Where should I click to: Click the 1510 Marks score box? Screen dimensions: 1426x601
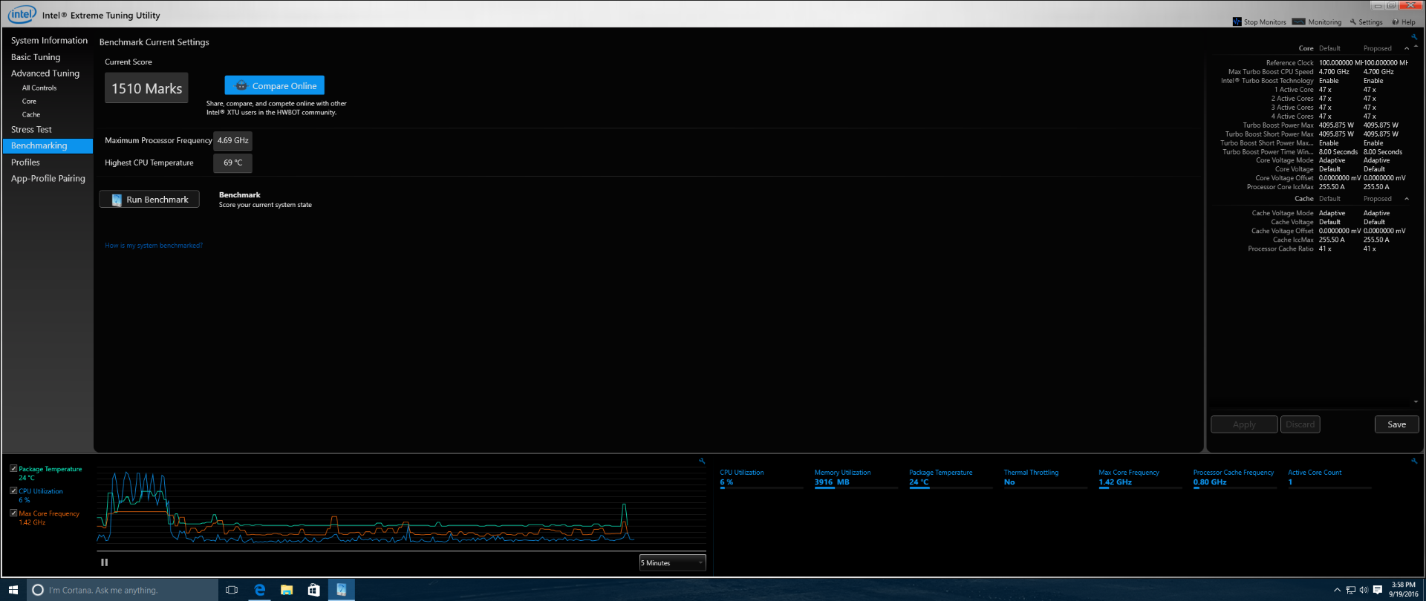(x=146, y=88)
